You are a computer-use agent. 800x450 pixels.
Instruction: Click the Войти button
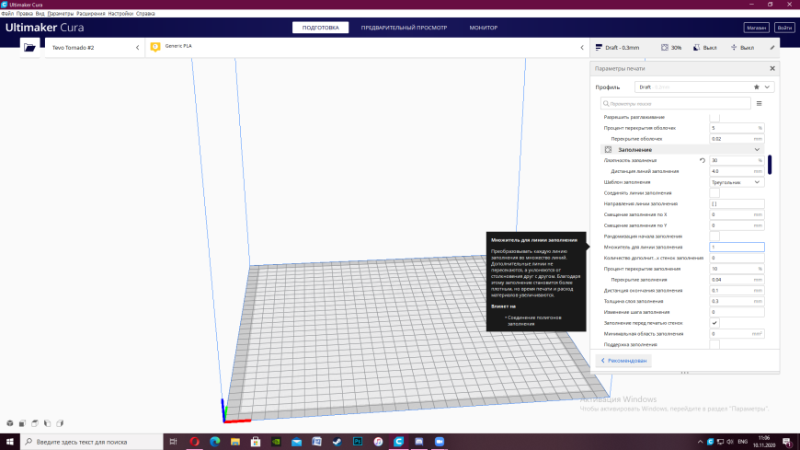click(784, 28)
